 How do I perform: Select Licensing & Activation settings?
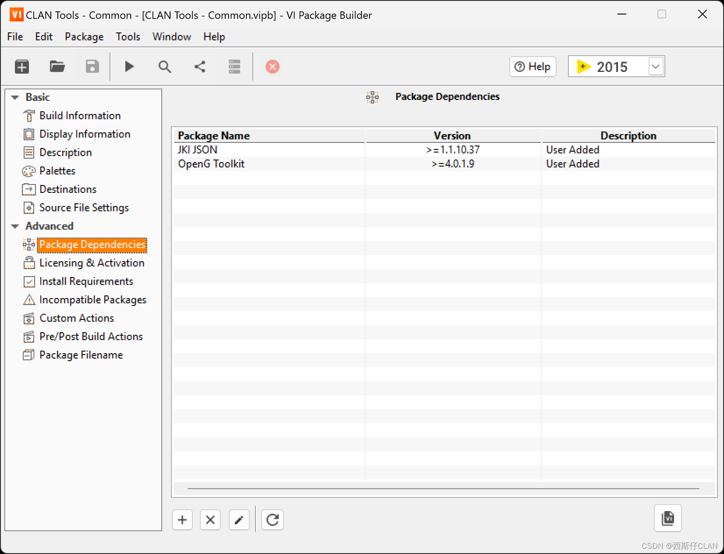click(x=91, y=263)
